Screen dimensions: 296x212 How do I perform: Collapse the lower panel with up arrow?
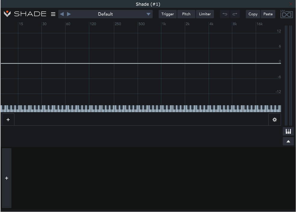tap(288, 141)
